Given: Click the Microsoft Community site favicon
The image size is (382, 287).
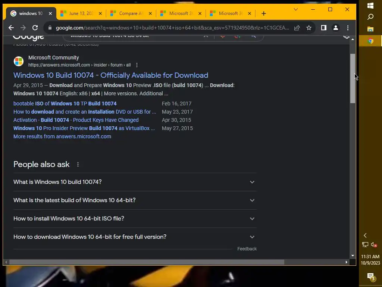Looking at the screenshot, I should 19,61.
